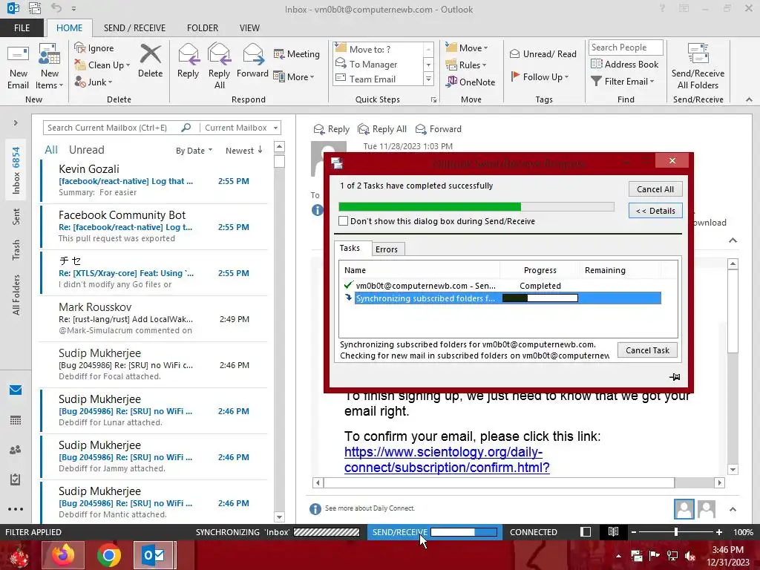This screenshot has height=570, width=760.
Task: Collapse the ribbon with the caret
Action: click(x=749, y=99)
